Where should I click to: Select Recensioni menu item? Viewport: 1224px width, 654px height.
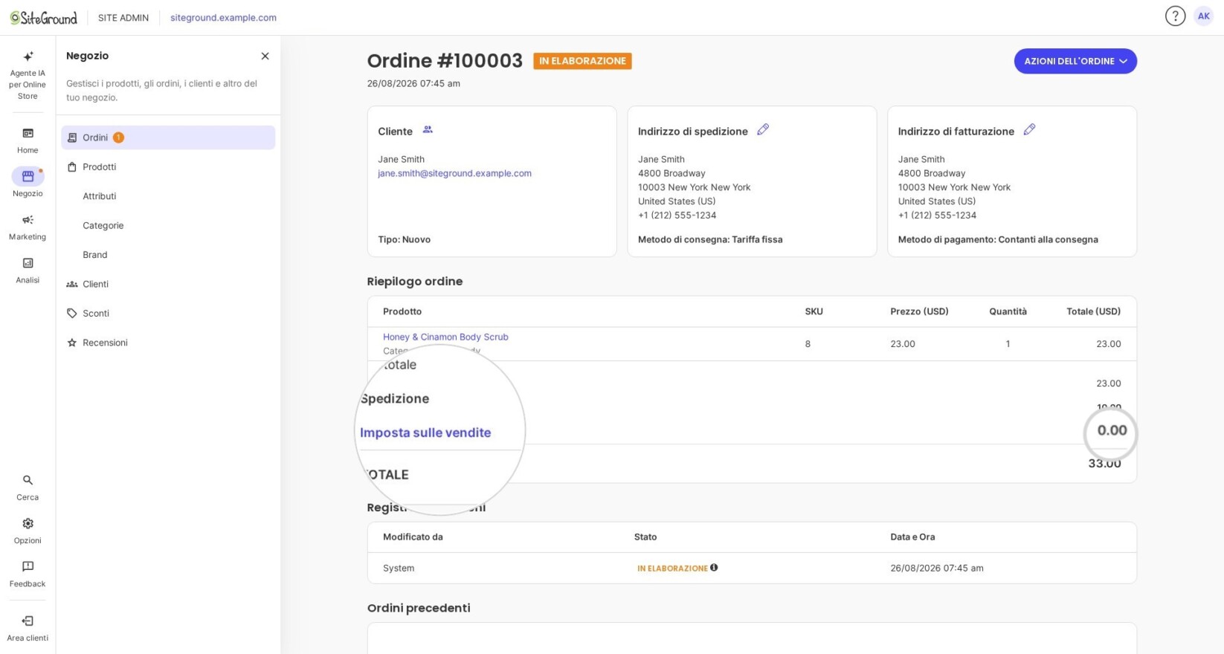168,343
